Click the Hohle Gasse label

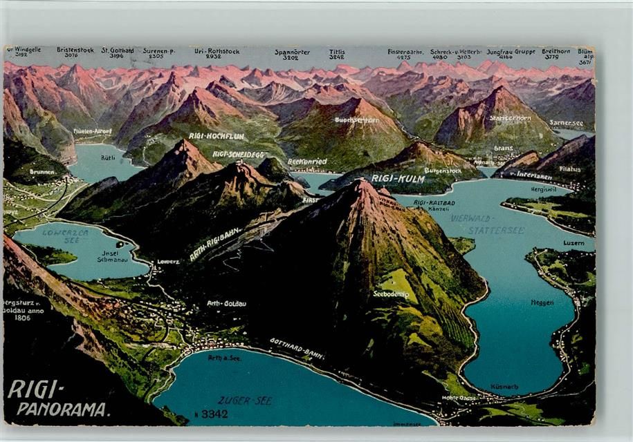[x=459, y=398]
